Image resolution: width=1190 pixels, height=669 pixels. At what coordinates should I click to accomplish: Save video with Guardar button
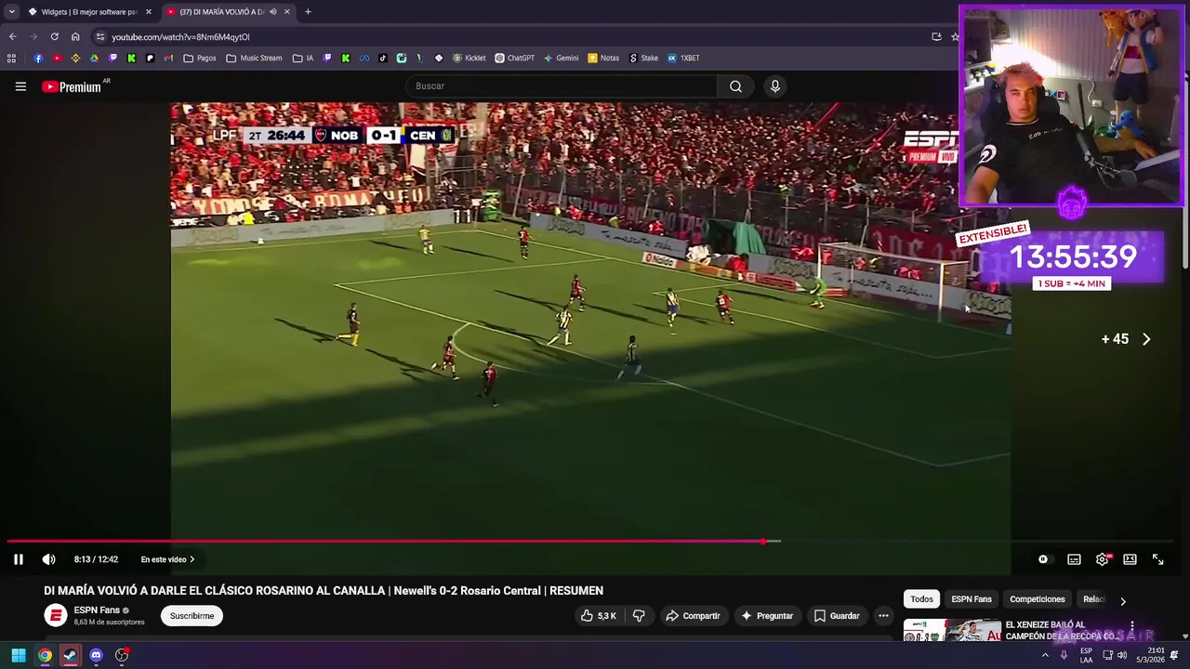837,616
